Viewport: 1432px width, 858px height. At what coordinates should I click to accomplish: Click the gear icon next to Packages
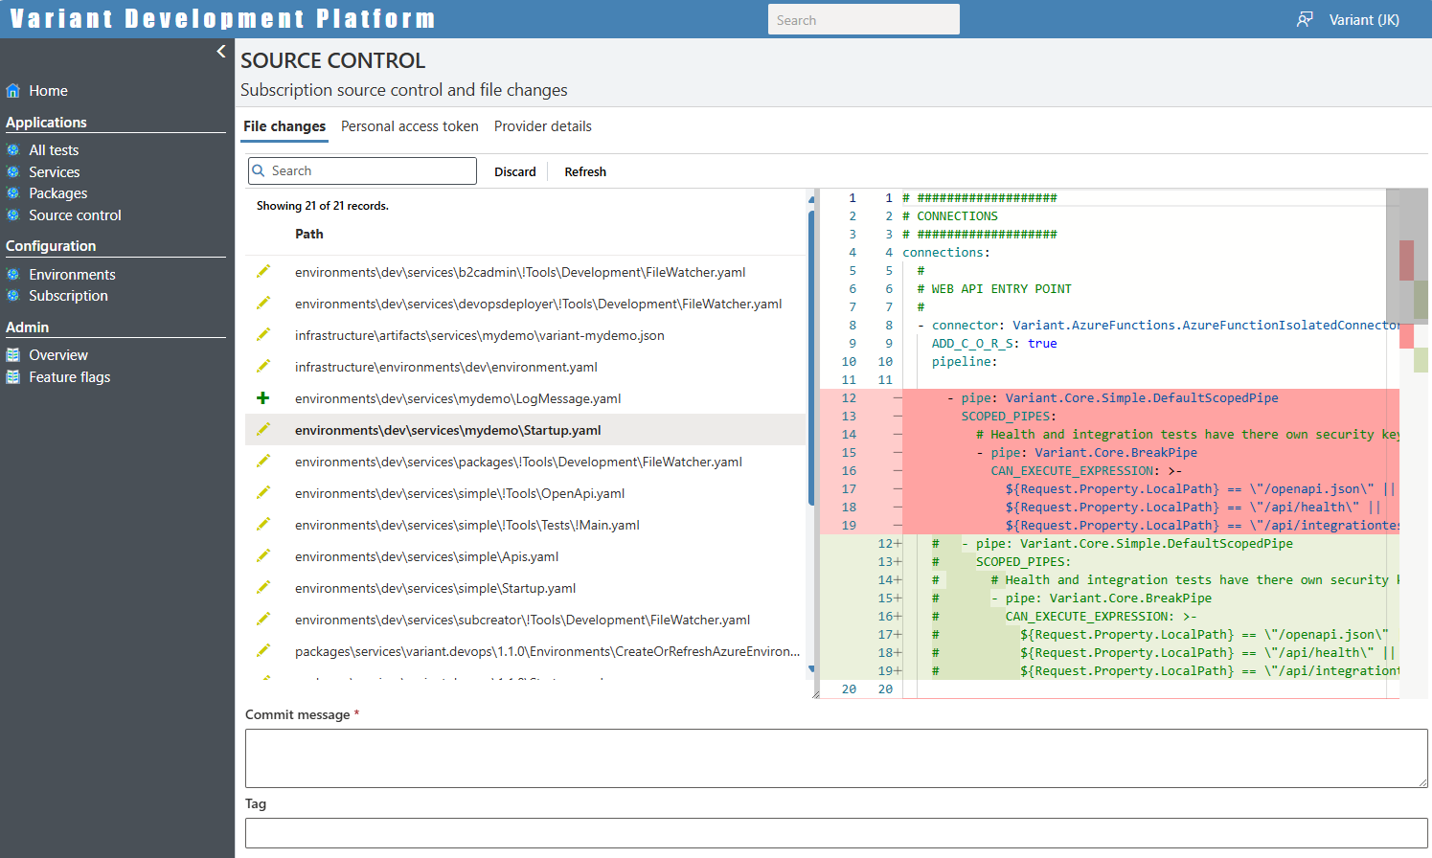tap(13, 193)
